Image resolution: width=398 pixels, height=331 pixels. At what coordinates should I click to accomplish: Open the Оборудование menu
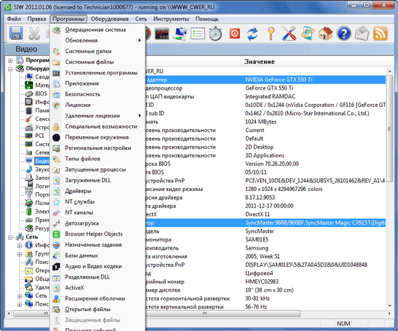pyautogui.click(x=110, y=19)
